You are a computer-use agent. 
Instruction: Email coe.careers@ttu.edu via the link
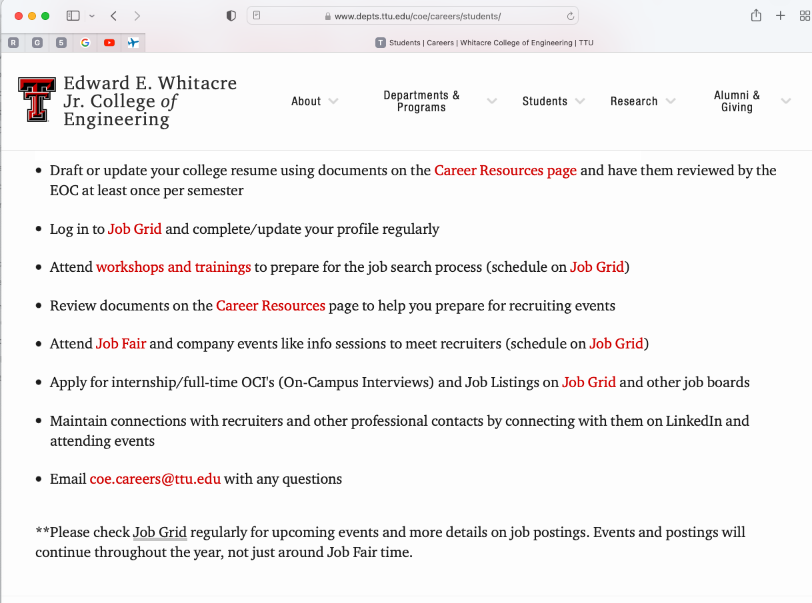click(155, 479)
